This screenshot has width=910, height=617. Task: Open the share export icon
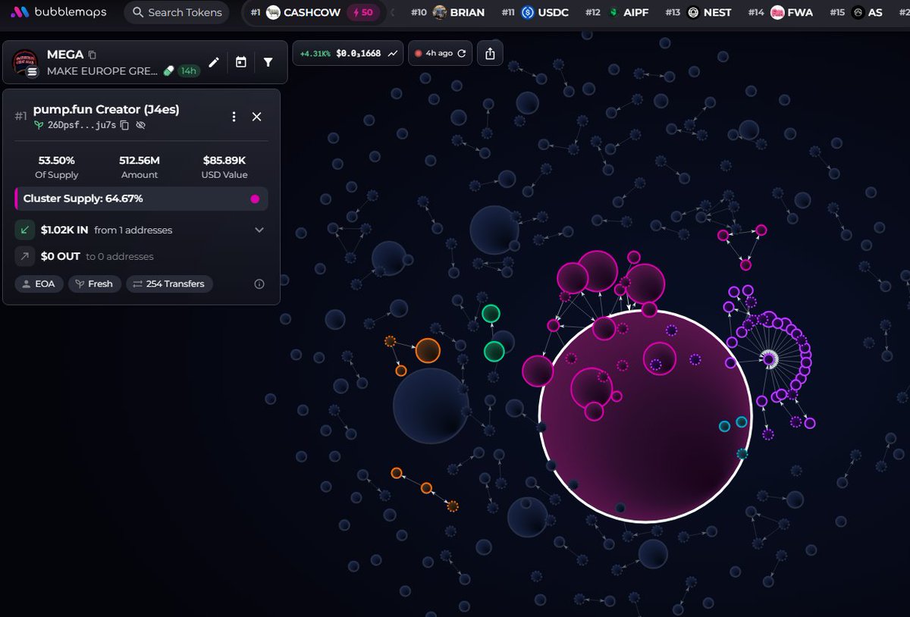[x=490, y=53]
